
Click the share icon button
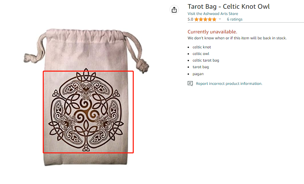point(174,10)
